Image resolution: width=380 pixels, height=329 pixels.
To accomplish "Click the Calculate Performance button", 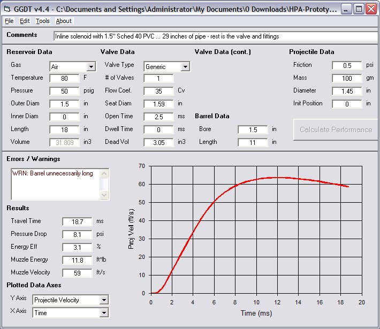I will pyautogui.click(x=336, y=129).
